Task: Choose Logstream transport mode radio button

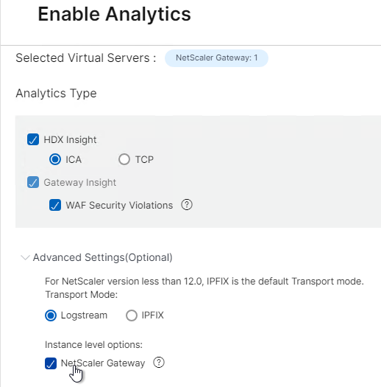Action: [51, 315]
